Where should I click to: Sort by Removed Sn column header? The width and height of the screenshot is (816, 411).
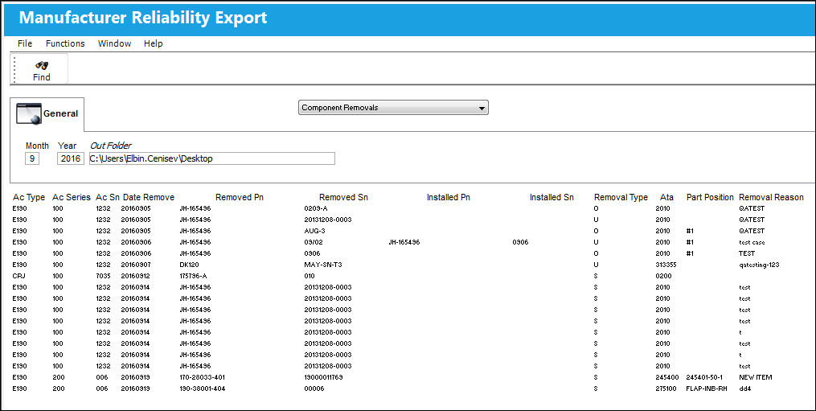(343, 197)
